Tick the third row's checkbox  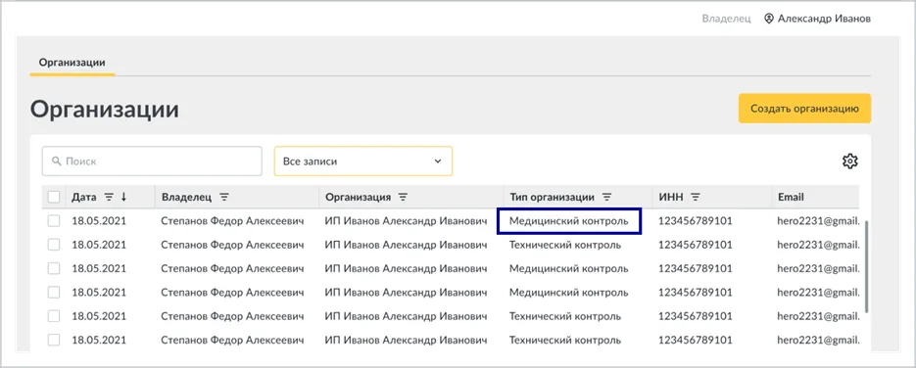pos(54,269)
